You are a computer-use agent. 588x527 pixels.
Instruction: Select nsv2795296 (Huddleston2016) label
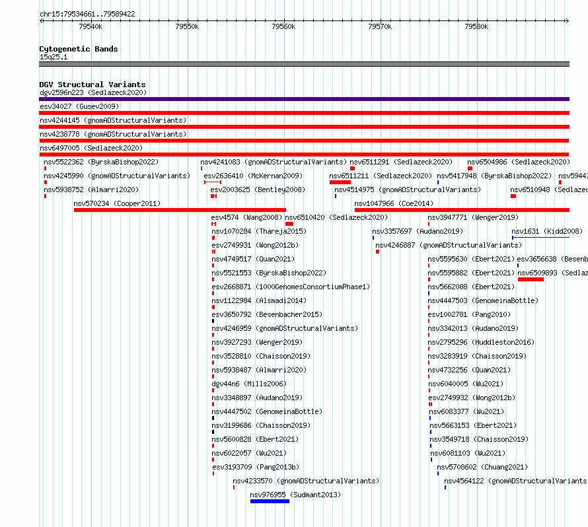tap(481, 342)
